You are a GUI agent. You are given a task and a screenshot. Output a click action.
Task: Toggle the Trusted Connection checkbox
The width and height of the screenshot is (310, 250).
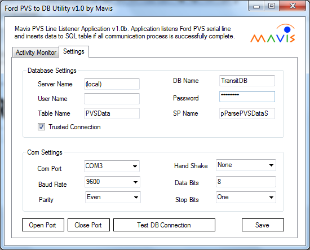pyautogui.click(x=41, y=126)
